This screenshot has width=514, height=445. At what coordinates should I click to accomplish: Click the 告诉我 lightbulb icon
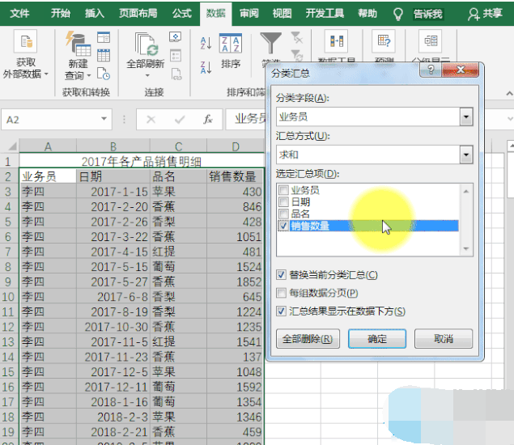coord(397,14)
